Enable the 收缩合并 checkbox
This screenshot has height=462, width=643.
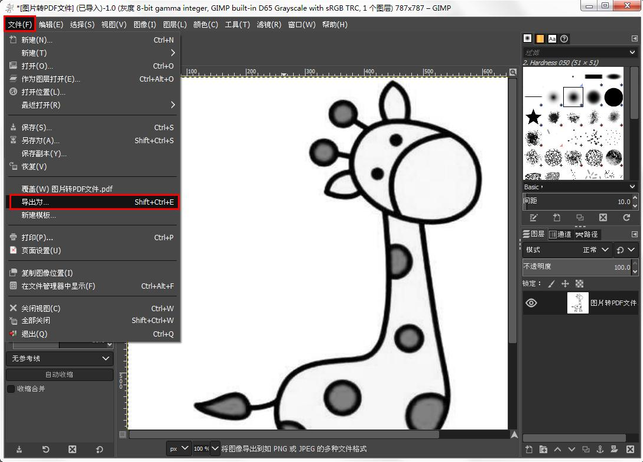point(11,389)
